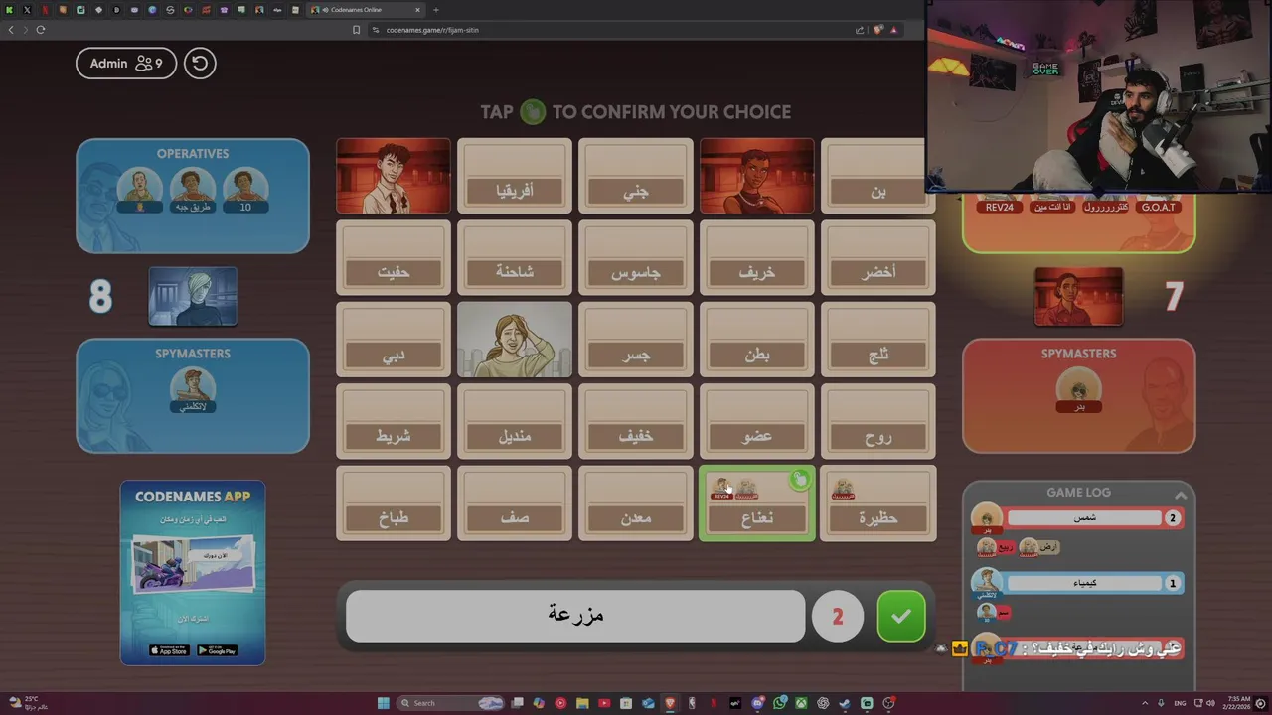Click the Codenames App advertisement banner
The image size is (1272, 715).
(193, 573)
